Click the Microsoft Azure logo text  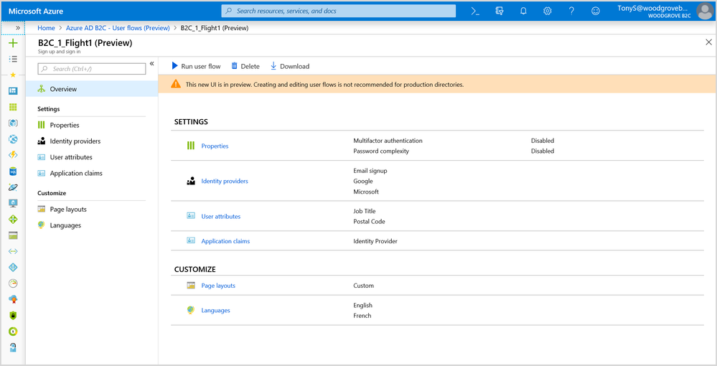(x=36, y=11)
